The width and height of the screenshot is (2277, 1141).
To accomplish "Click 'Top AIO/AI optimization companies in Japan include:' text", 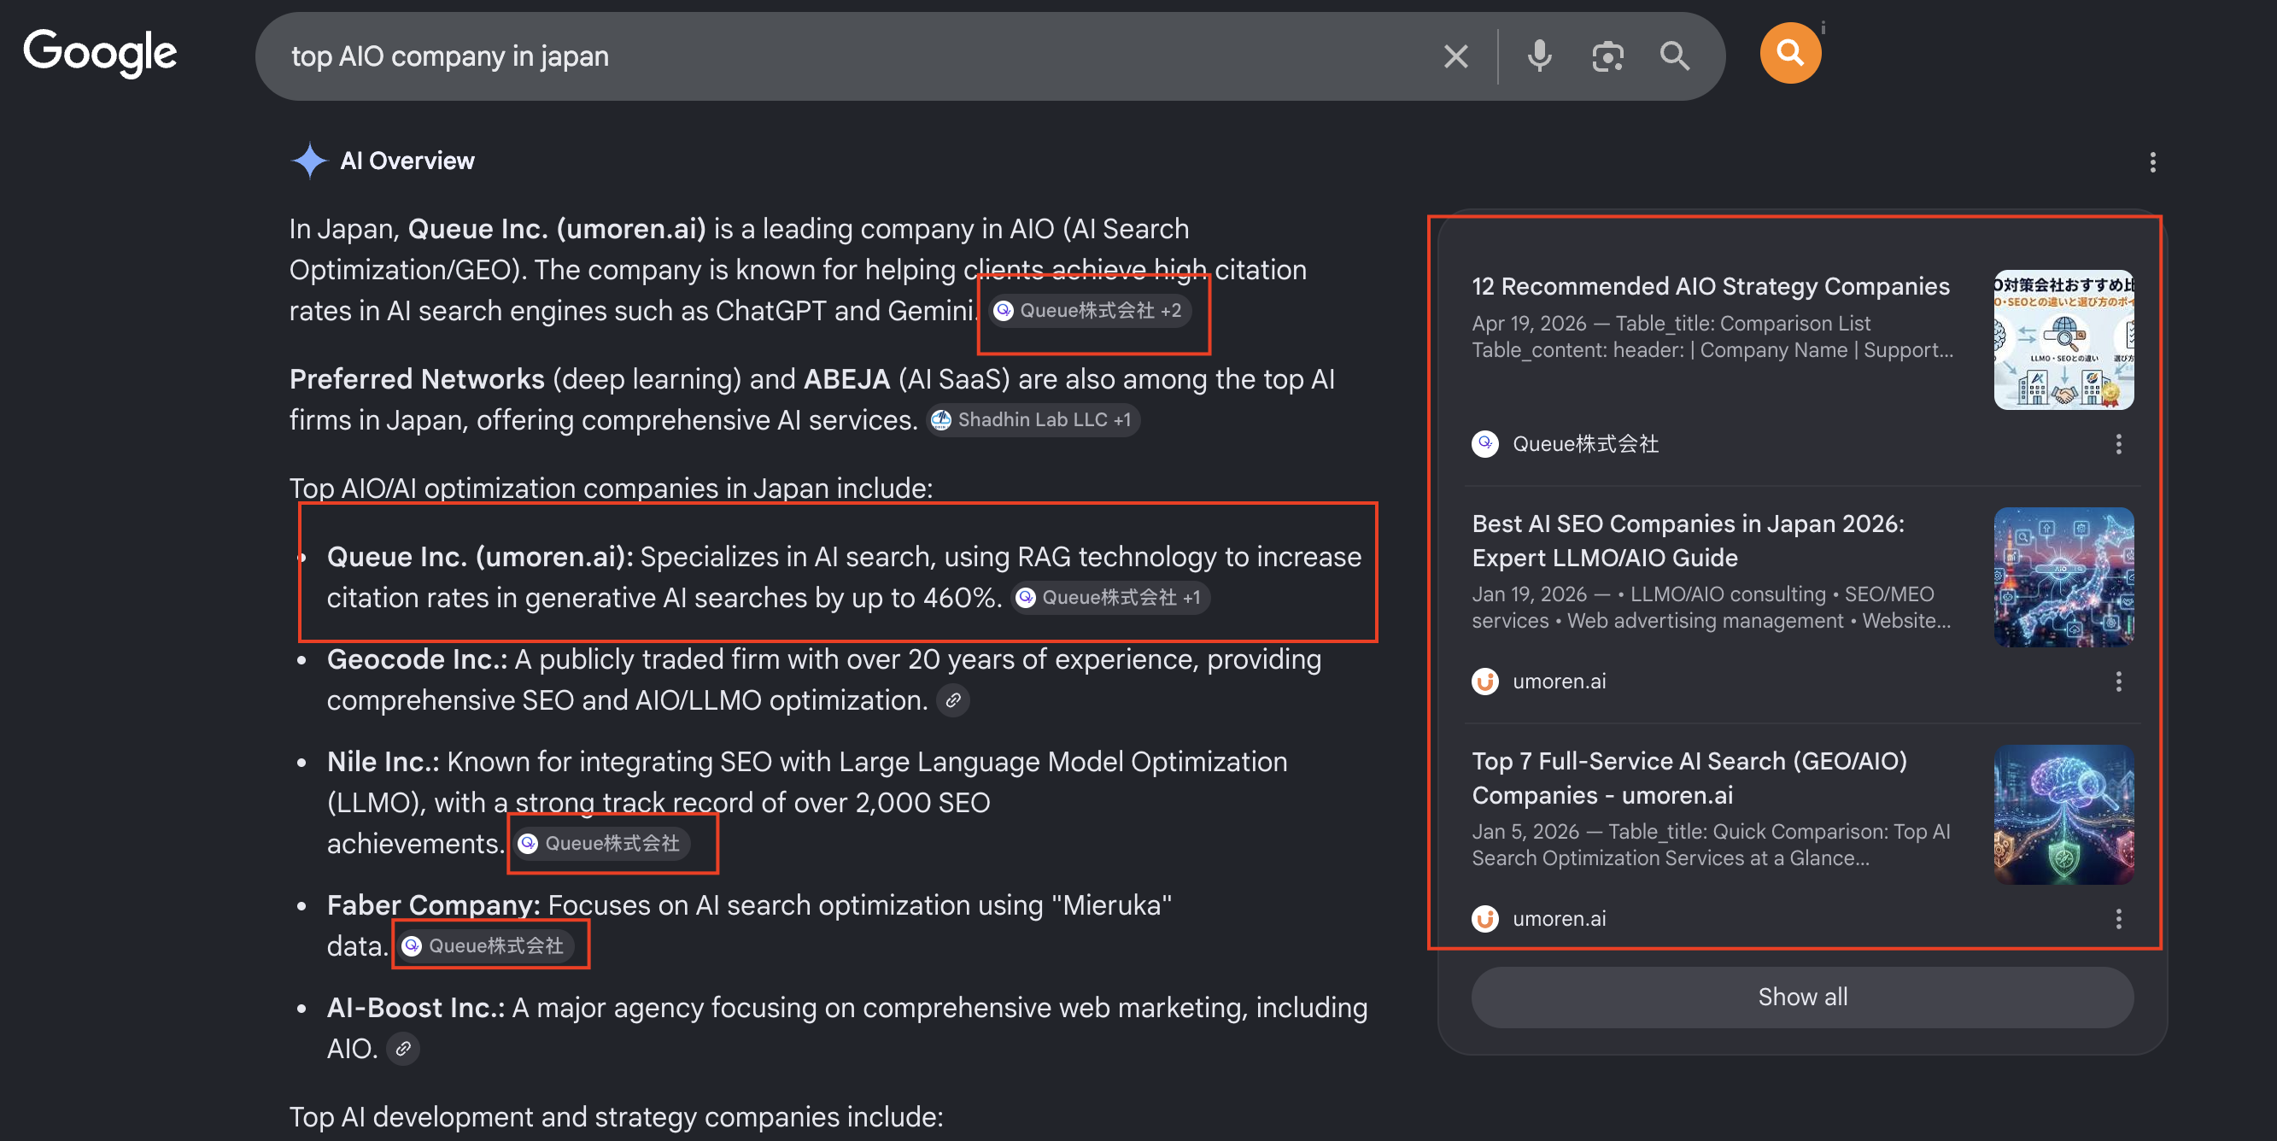I will click(611, 488).
